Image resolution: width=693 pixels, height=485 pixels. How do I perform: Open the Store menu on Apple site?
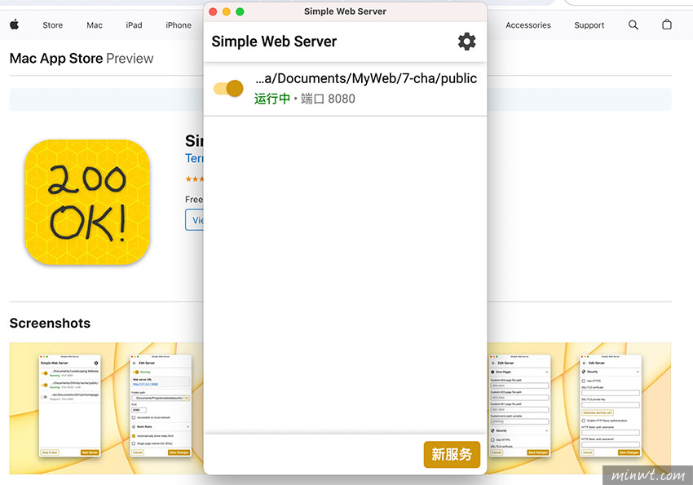(x=53, y=25)
